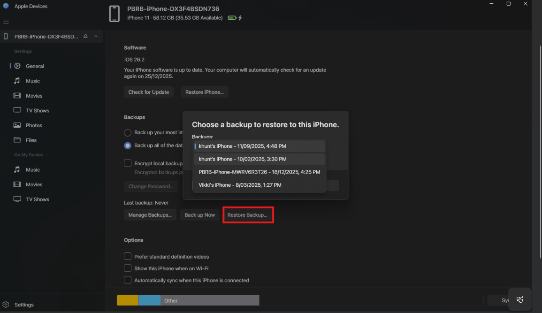The image size is (542, 313).
Task: Click the Settings gear icon at bottom left
Action: 6,305
